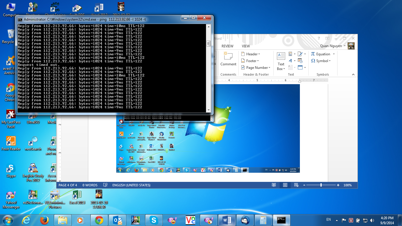Insert Date & Time in Word
402x226 pixels.
click(300, 61)
